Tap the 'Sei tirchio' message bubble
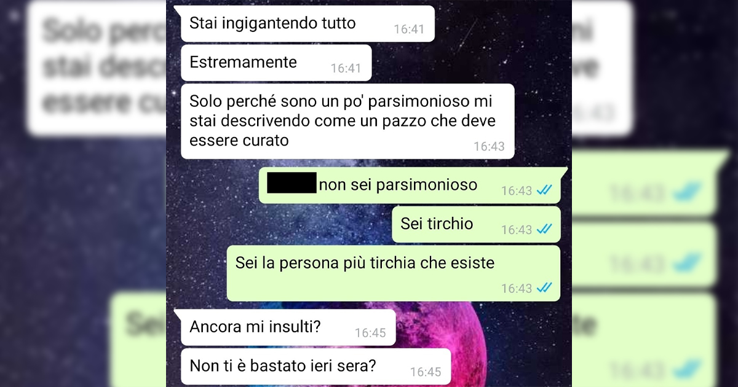This screenshot has width=738, height=387. (476, 224)
